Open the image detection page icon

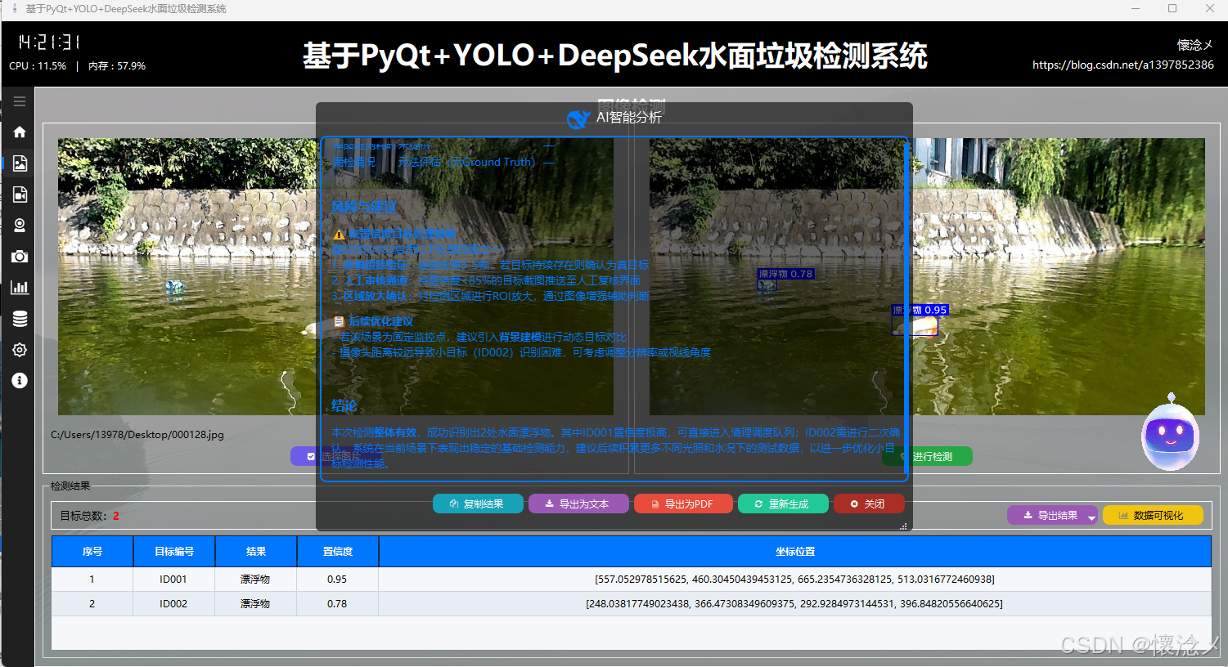[20, 163]
